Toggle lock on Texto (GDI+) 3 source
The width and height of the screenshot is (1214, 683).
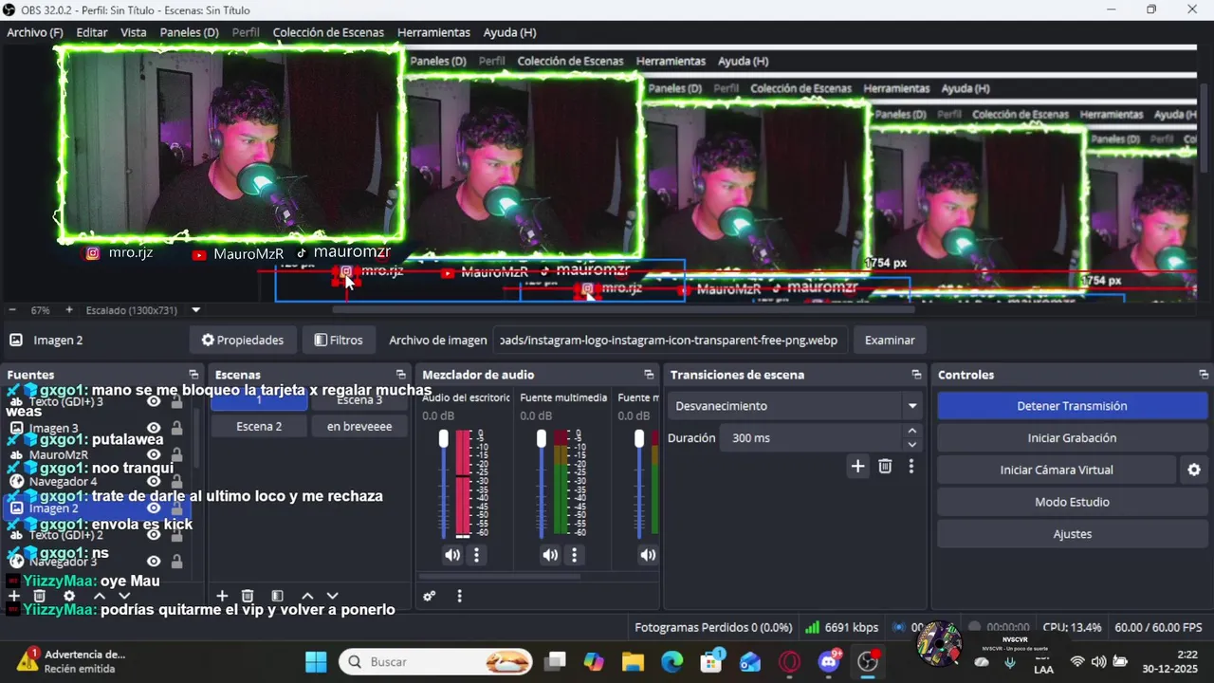pos(176,402)
